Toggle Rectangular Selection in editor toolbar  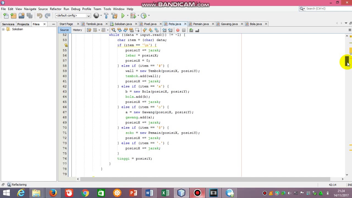137,30
